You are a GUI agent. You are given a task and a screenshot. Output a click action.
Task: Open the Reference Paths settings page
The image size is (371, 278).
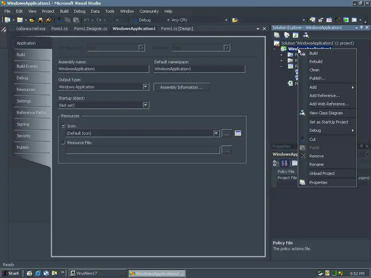point(32,113)
